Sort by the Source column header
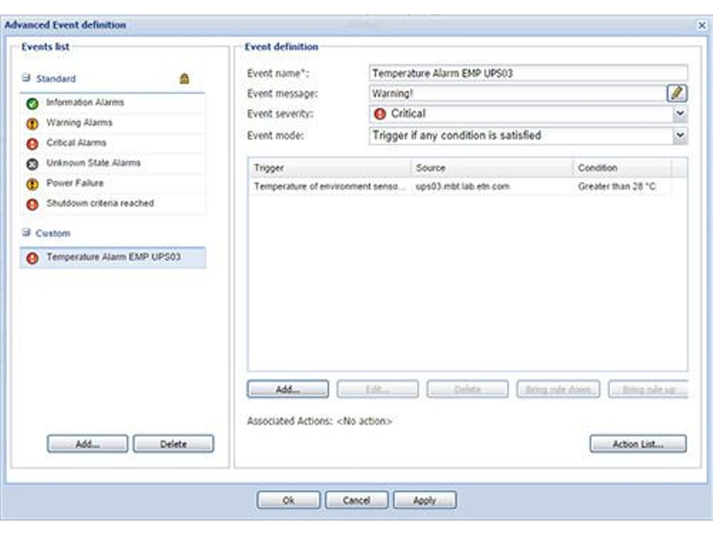The width and height of the screenshot is (713, 535). coord(492,168)
